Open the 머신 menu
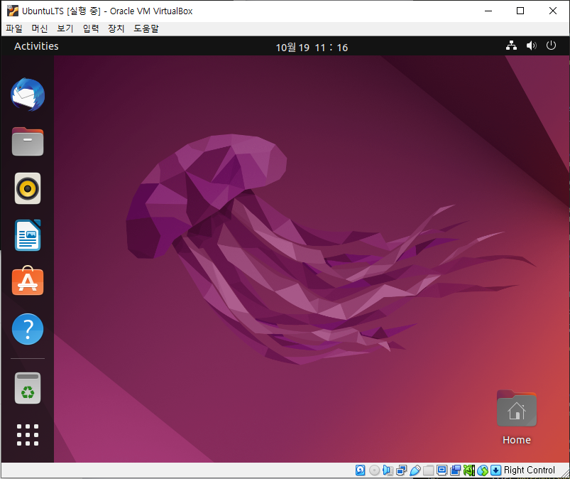Image resolution: width=570 pixels, height=479 pixels. (40, 28)
